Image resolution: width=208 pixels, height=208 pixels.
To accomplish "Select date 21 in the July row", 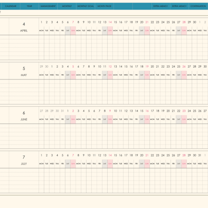I will coord(147,155).
